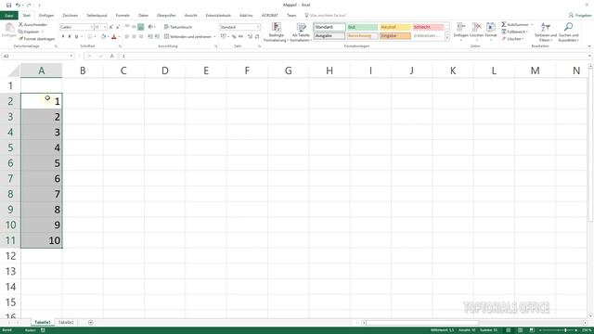Image resolution: width=594 pixels, height=334 pixels.
Task: Toggle left text alignment
Action: (127, 37)
